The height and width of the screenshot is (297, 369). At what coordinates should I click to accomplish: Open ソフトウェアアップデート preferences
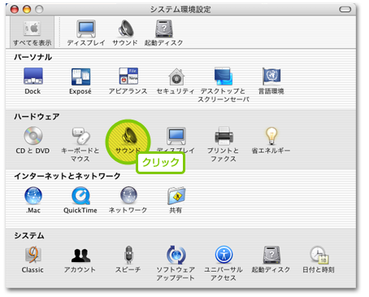176,264
